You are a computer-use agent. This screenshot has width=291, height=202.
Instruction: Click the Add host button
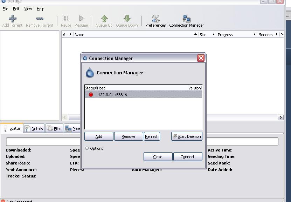pyautogui.click(x=99, y=136)
